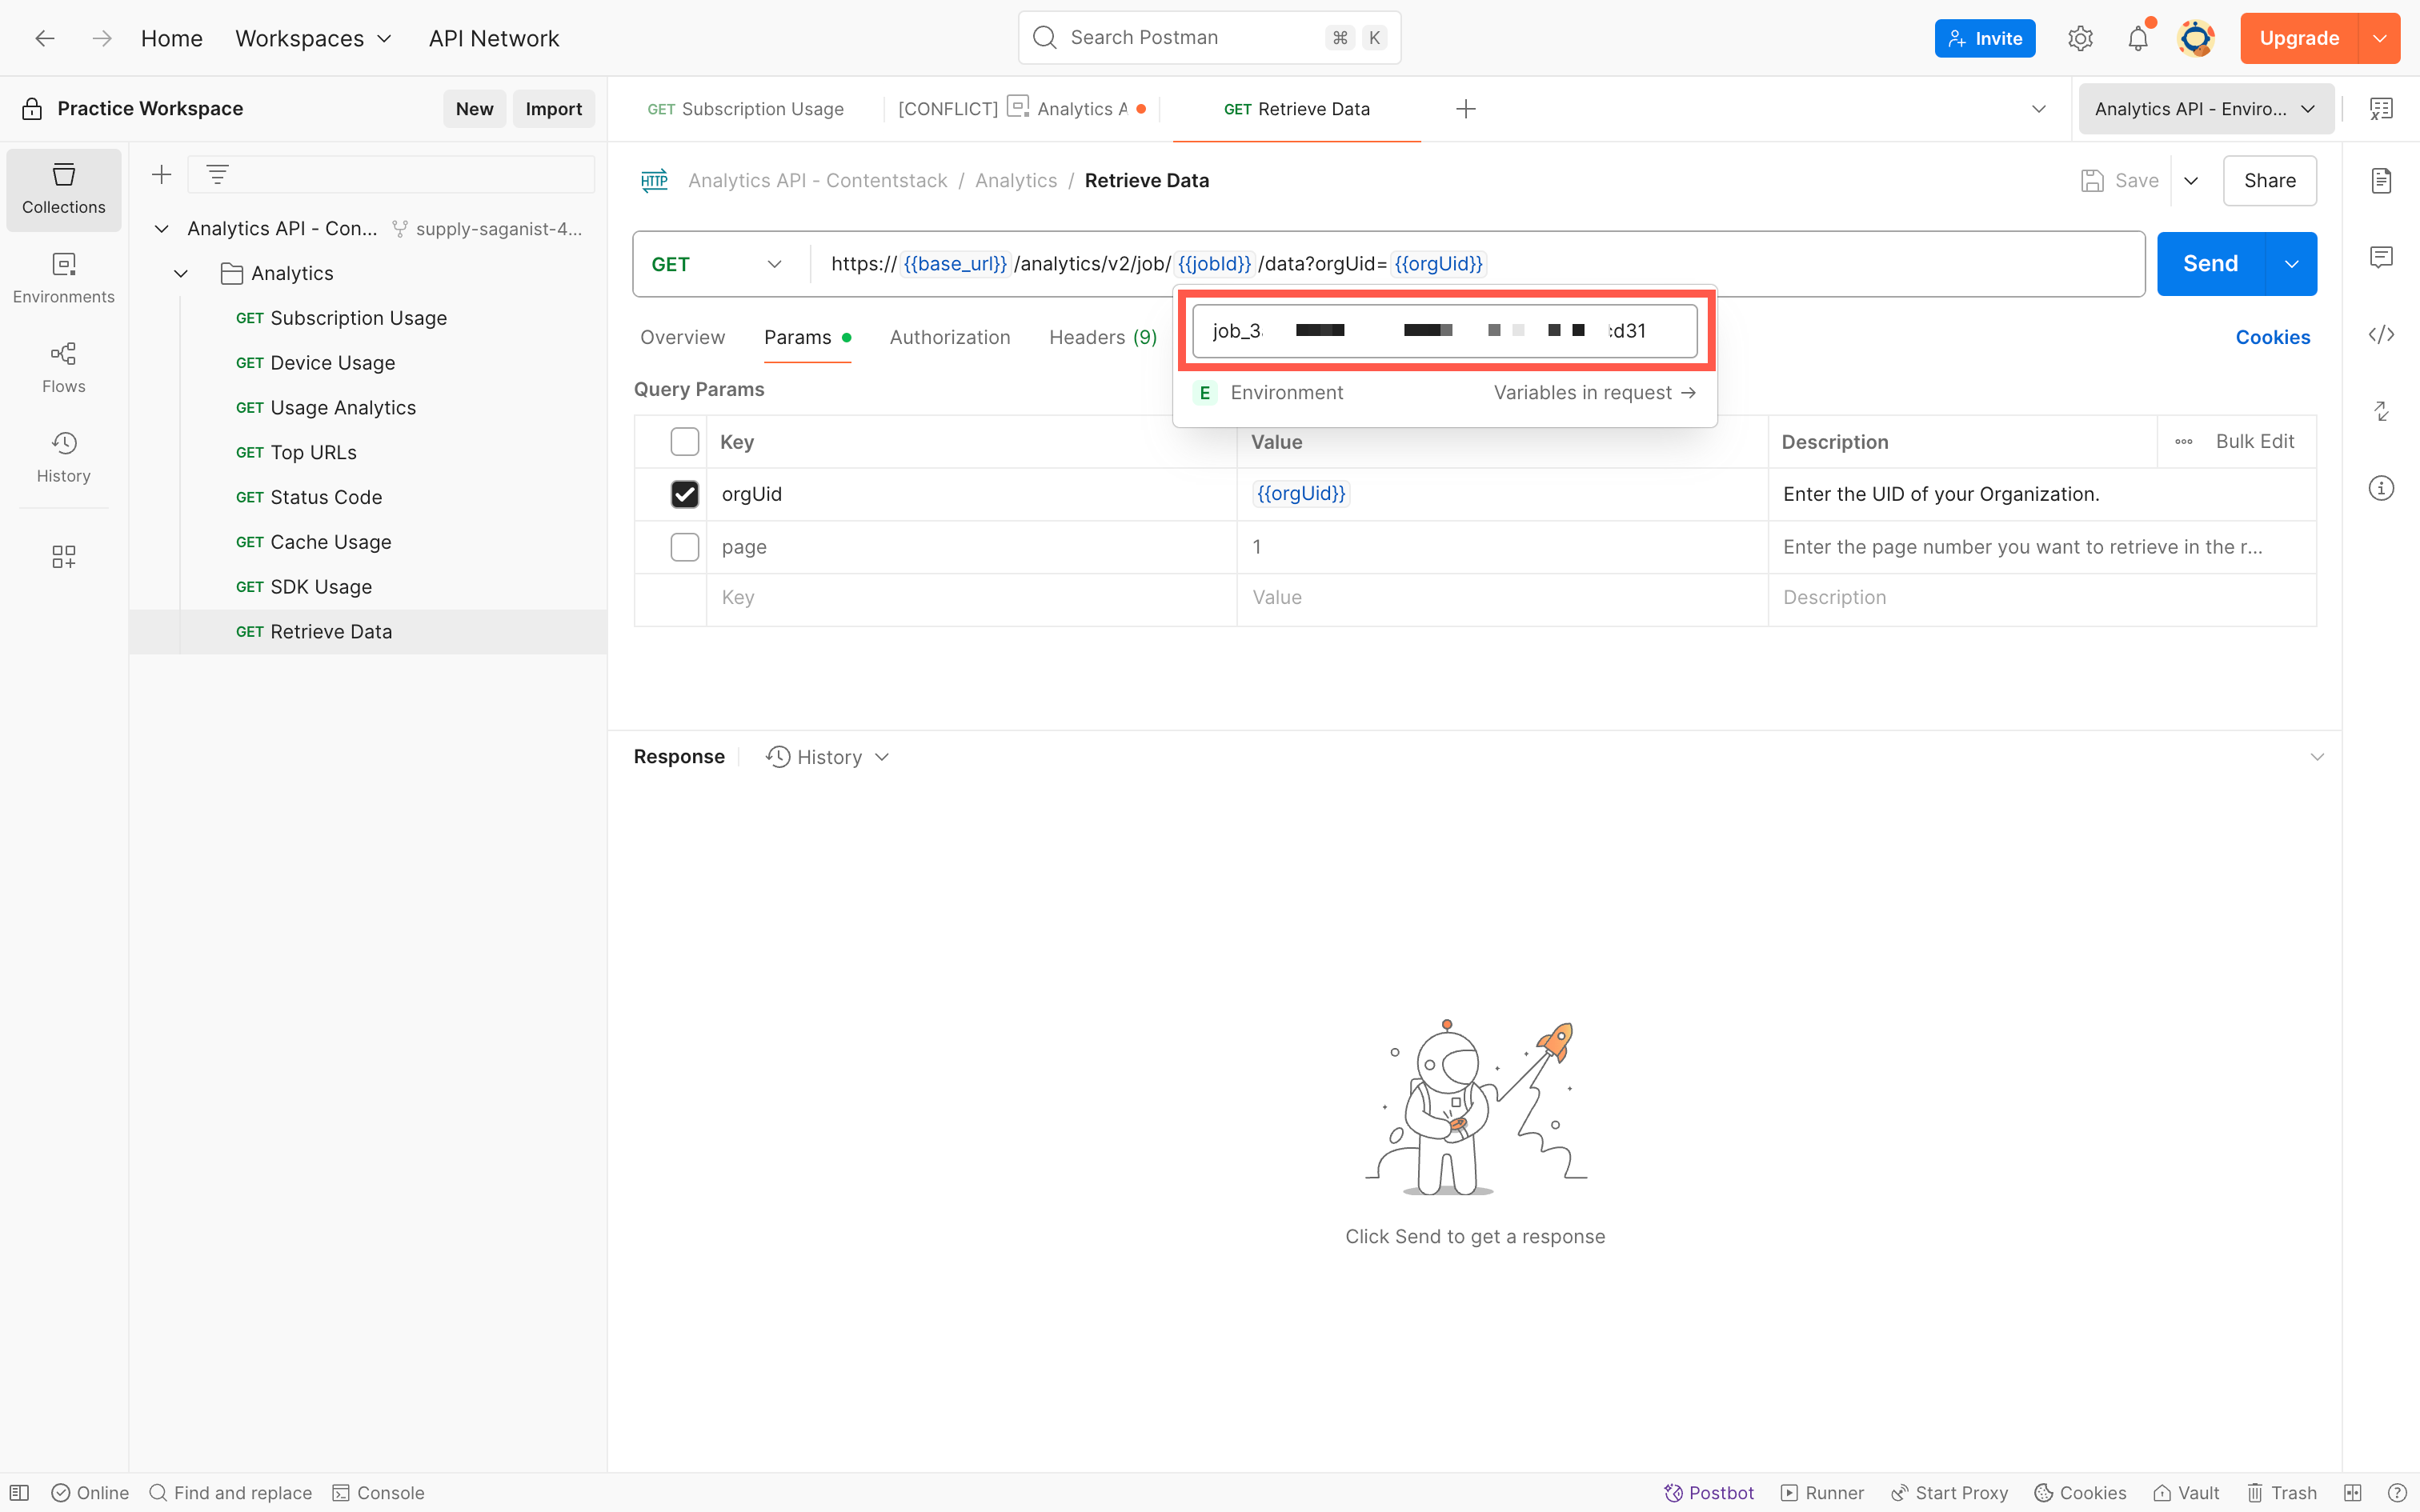Viewport: 2420px width, 1512px height.
Task: Open Trash in the status bar
Action: (2282, 1493)
